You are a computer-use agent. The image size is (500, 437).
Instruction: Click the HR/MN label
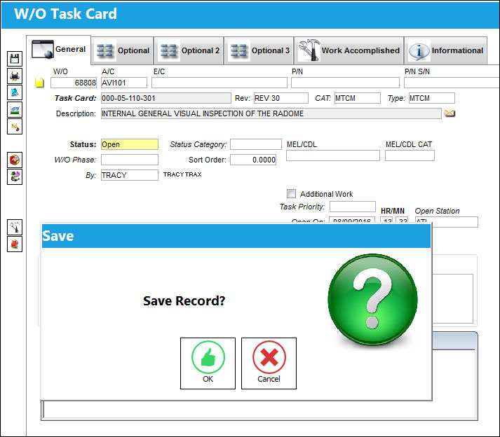coord(393,211)
